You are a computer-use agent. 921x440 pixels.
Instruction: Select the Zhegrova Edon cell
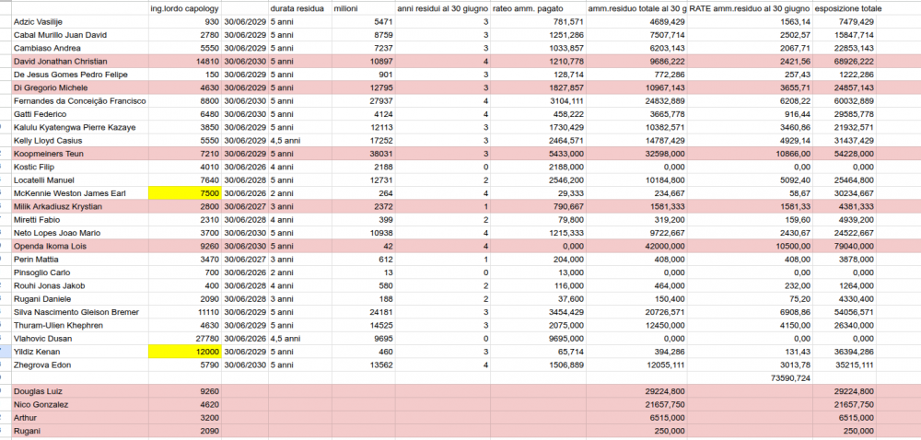click(x=80, y=365)
